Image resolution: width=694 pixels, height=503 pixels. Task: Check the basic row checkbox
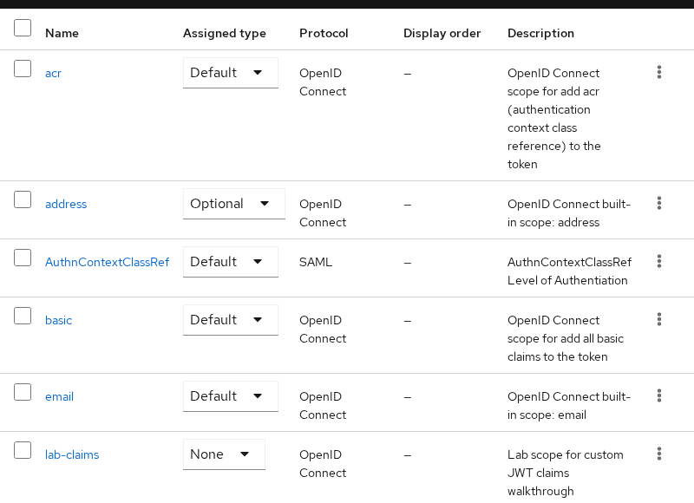point(23,316)
